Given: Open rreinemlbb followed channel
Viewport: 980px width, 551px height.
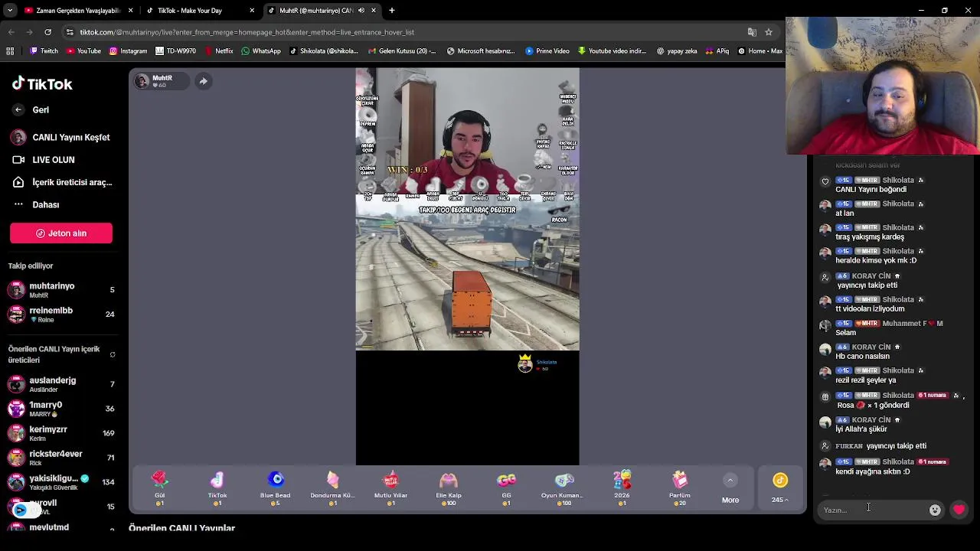Looking at the screenshot, I should pos(61,315).
